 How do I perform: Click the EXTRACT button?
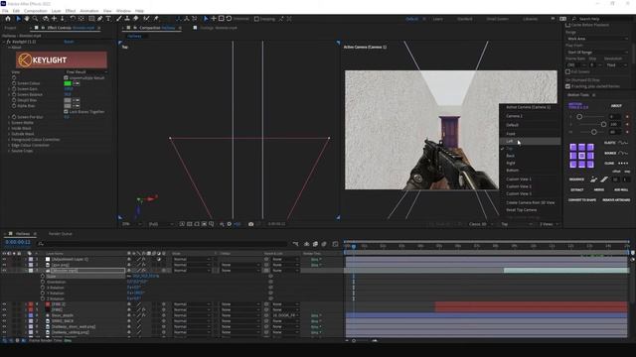[x=576, y=189]
